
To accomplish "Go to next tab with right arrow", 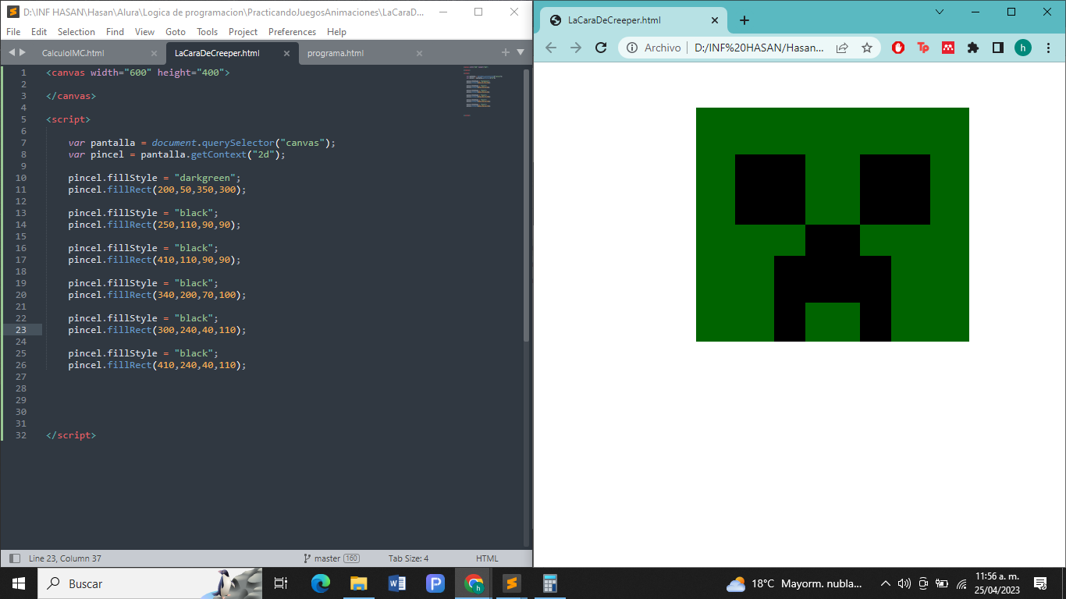I will 23,52.
